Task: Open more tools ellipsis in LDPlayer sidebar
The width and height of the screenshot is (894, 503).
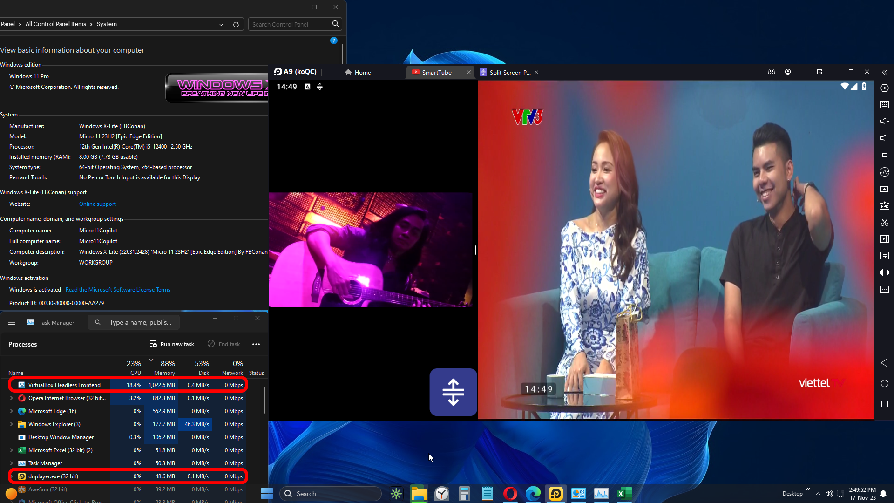Action: [885, 290]
